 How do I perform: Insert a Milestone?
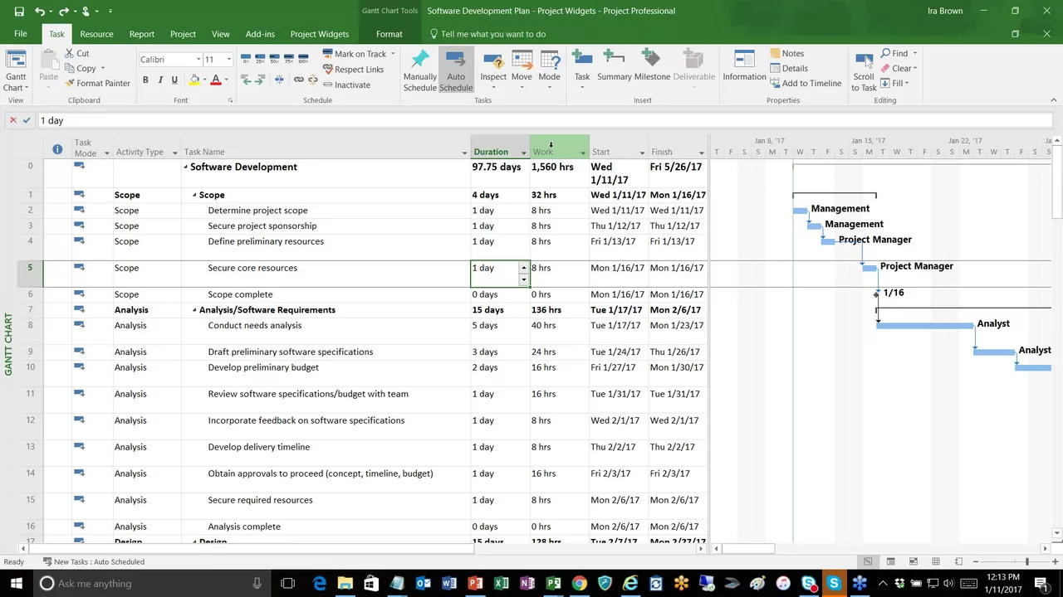click(652, 66)
